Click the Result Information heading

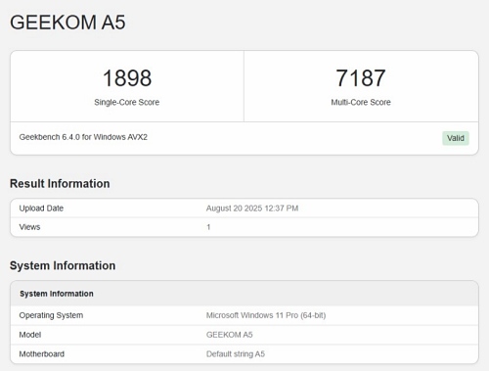pos(60,184)
